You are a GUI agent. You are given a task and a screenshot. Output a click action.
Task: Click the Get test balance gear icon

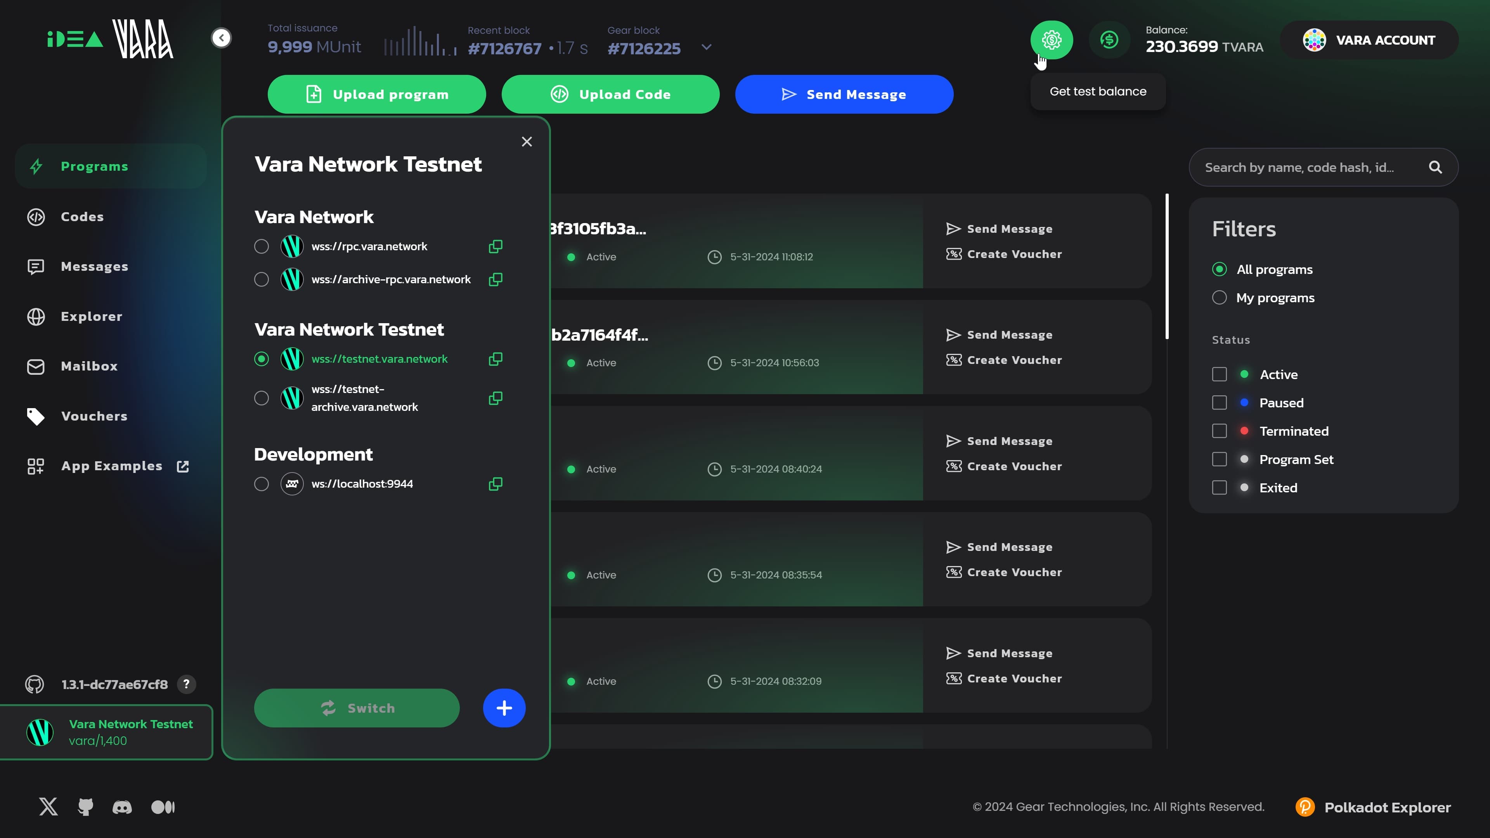point(1051,40)
